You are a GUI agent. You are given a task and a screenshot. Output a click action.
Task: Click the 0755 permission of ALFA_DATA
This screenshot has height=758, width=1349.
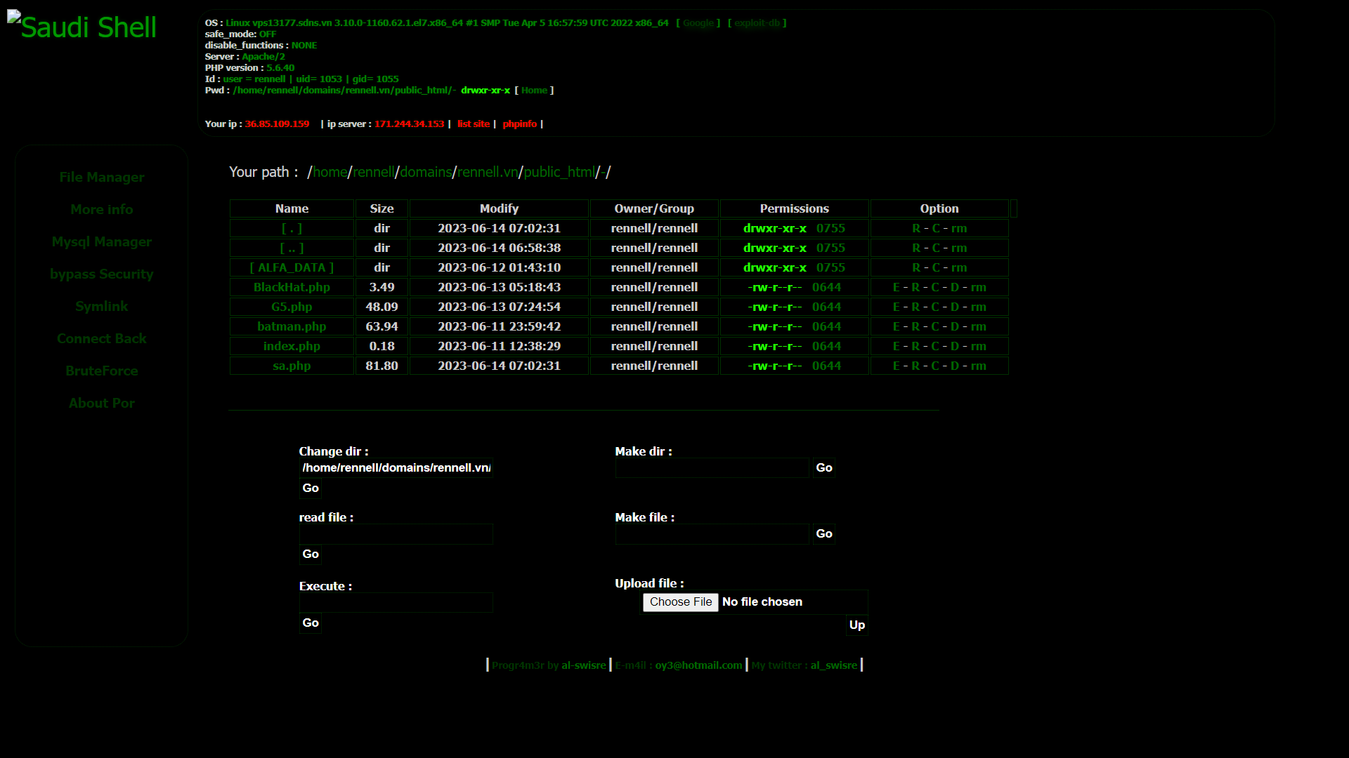[x=830, y=268]
